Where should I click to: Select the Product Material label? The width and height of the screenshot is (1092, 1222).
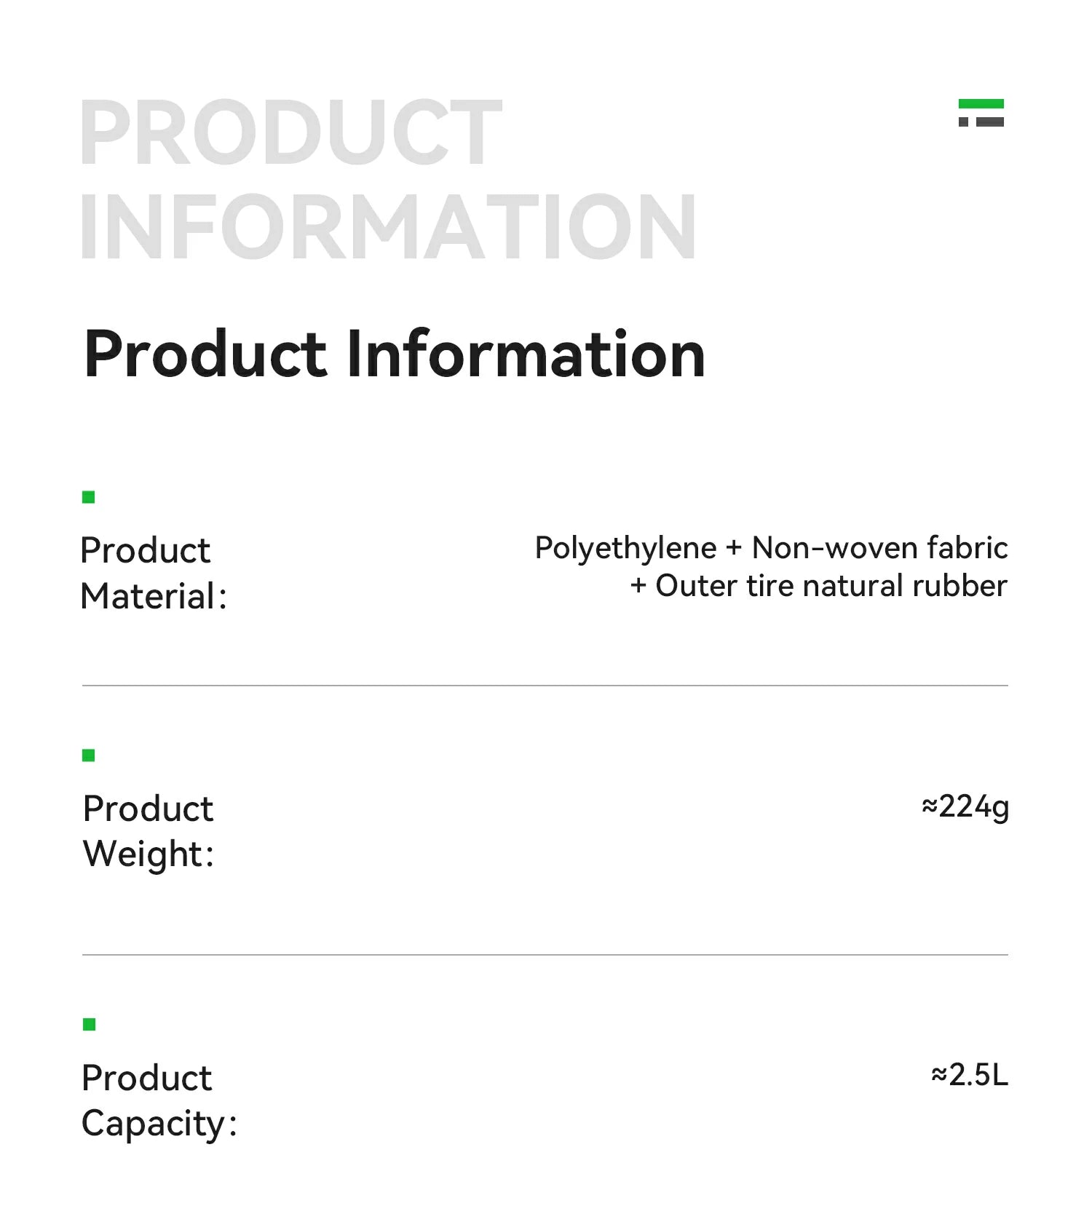(x=154, y=573)
